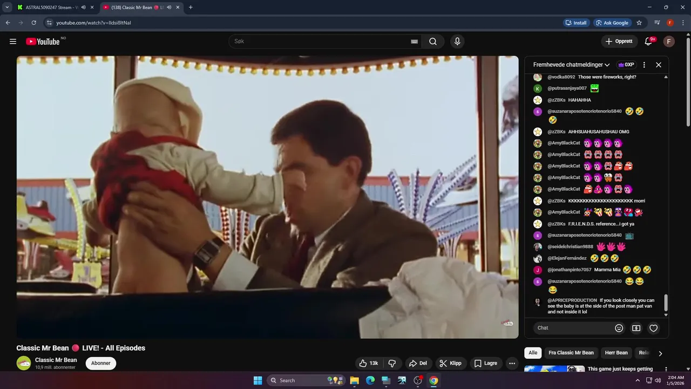
Task: Open the YouTube hamburger guide menu
Action: pos(13,42)
